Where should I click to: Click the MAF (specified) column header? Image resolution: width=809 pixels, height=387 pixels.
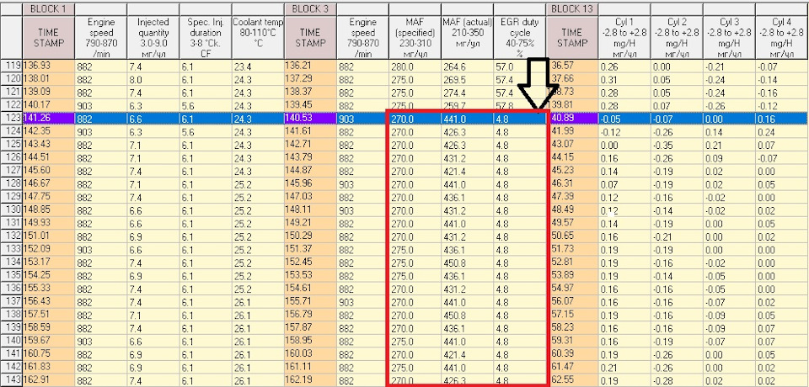415,38
